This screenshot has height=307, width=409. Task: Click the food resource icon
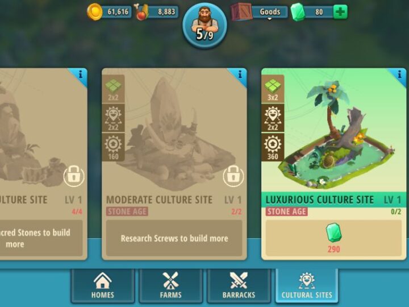141,13
